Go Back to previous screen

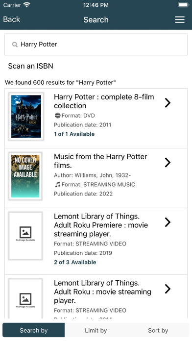coord(12,20)
